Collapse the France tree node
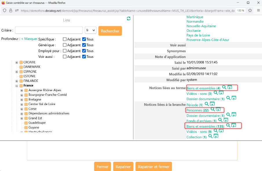262x171 pixels. pyautogui.click(x=17, y=86)
